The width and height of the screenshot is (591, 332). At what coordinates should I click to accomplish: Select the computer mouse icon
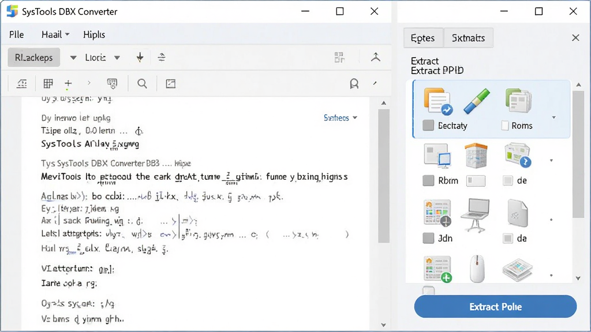[477, 269]
